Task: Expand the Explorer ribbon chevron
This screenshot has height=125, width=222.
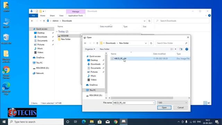Action: (x=206, y=16)
